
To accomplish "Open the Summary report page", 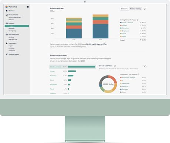I will (x=14, y=54).
